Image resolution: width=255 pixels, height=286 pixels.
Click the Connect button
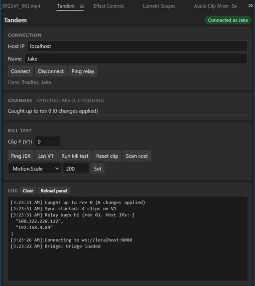tap(20, 71)
